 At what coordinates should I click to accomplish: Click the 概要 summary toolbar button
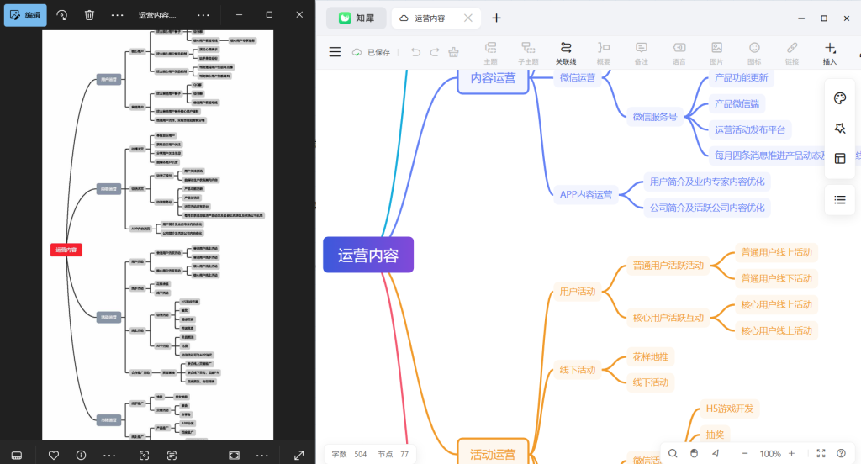click(x=604, y=53)
